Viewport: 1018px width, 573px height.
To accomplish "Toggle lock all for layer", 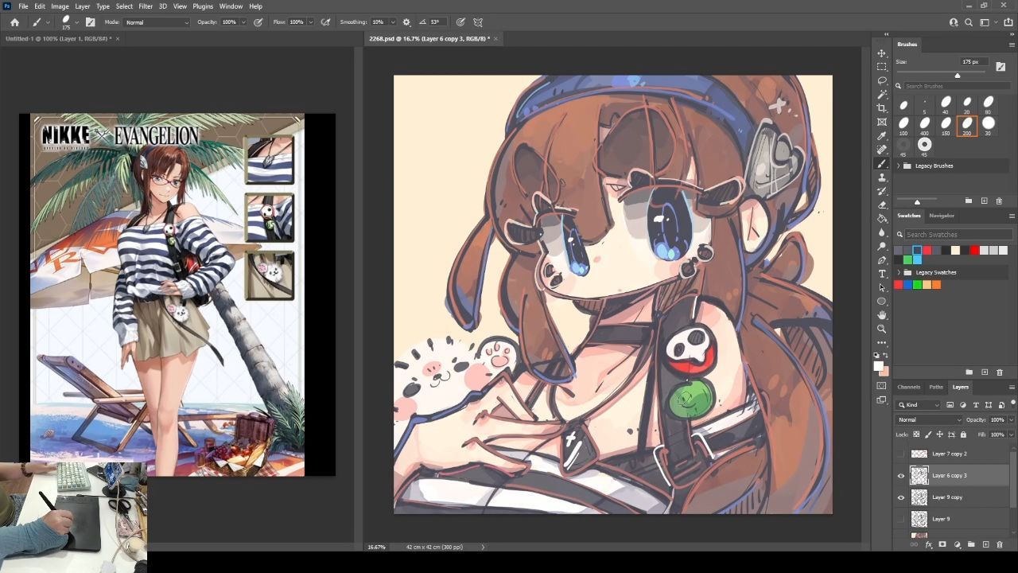I will [x=963, y=435].
